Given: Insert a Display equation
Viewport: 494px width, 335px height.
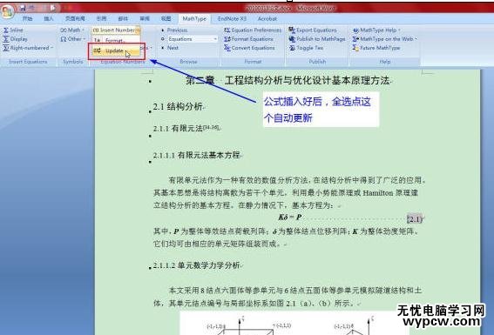Looking at the screenshot, I should pyautogui.click(x=15, y=39).
